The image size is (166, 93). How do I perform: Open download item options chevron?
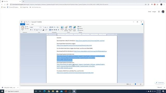point(18,88)
